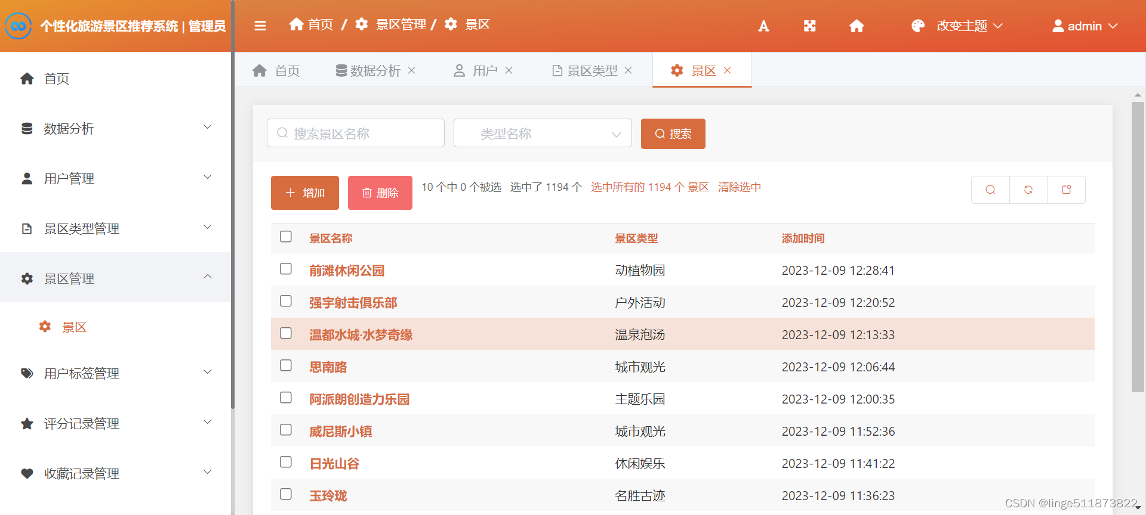Click the logo icon in the header
Viewport: 1146px width, 515px height.
click(19, 26)
